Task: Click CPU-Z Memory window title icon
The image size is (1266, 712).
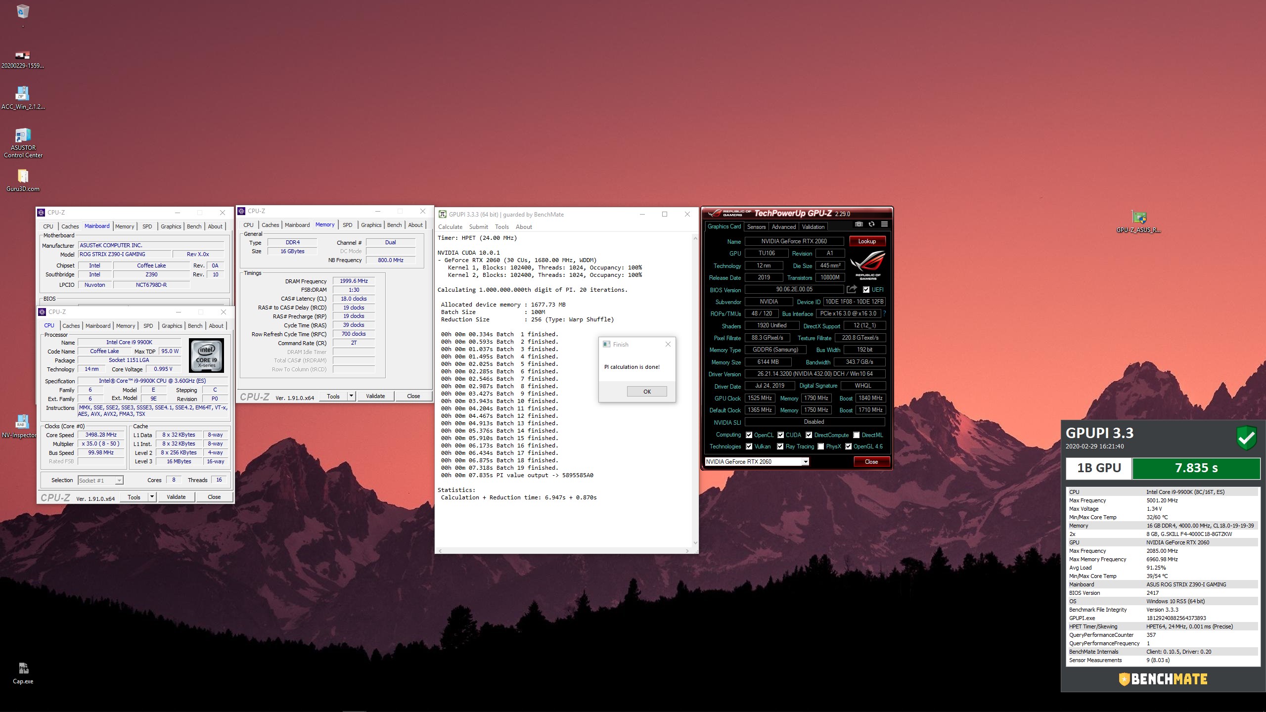Action: 242,211
